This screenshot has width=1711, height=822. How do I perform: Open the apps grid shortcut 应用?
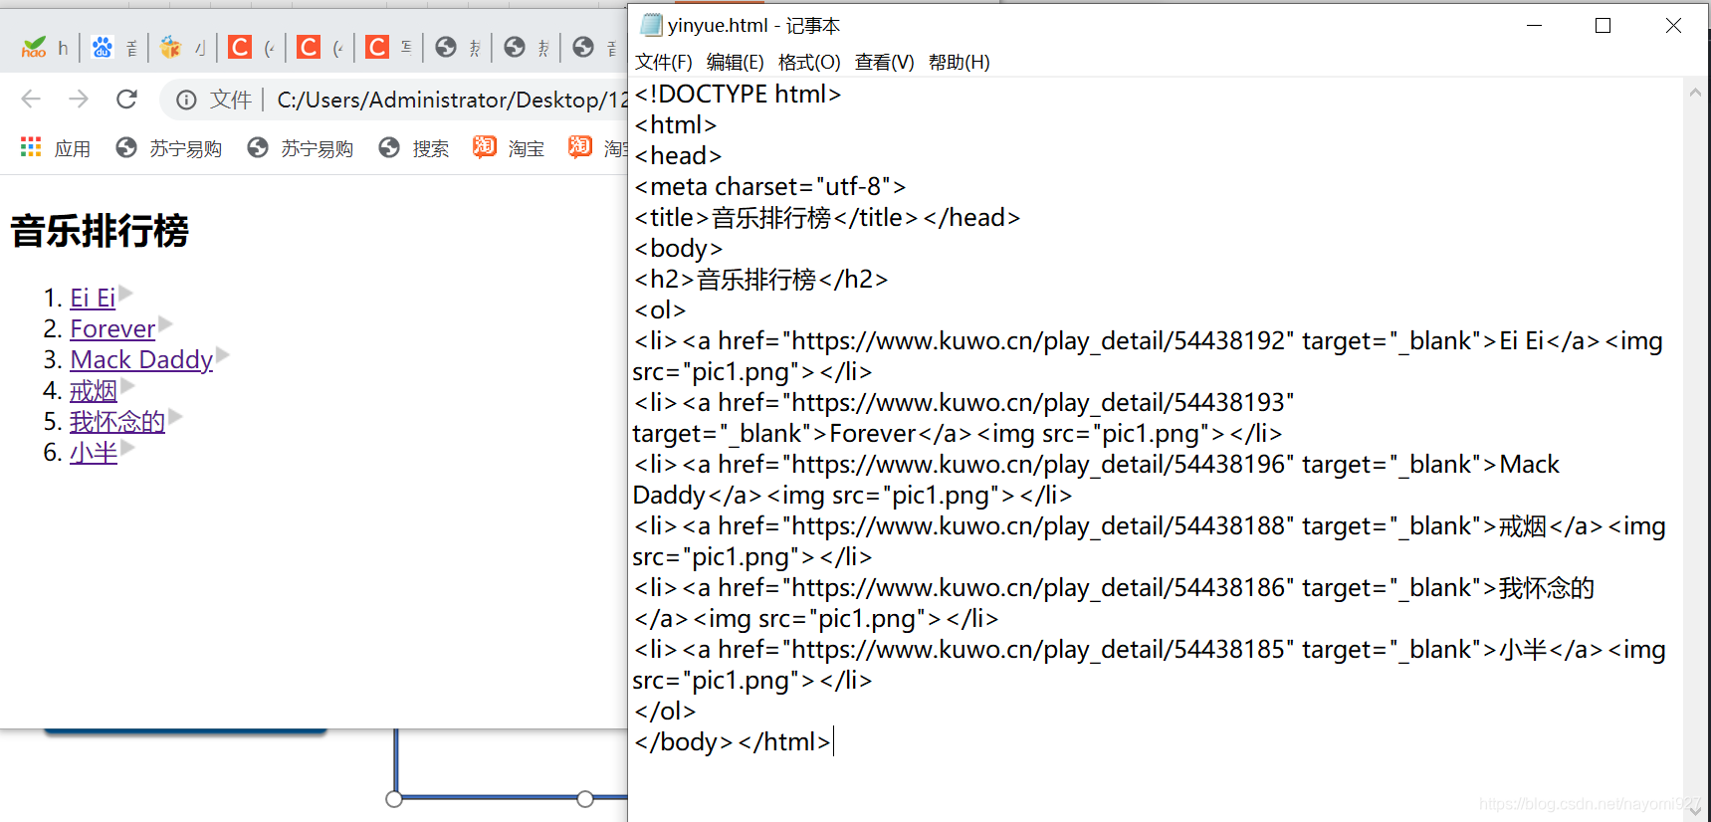[56, 148]
